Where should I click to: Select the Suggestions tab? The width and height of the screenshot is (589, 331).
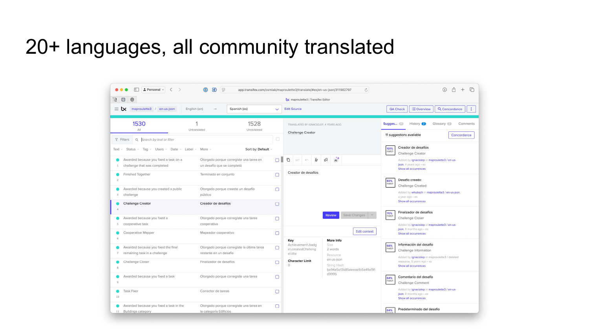click(x=393, y=124)
